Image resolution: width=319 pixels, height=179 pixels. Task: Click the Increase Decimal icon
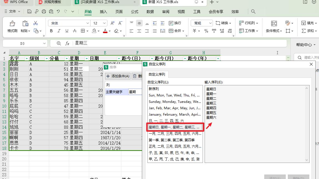pyautogui.click(x=222, y=31)
